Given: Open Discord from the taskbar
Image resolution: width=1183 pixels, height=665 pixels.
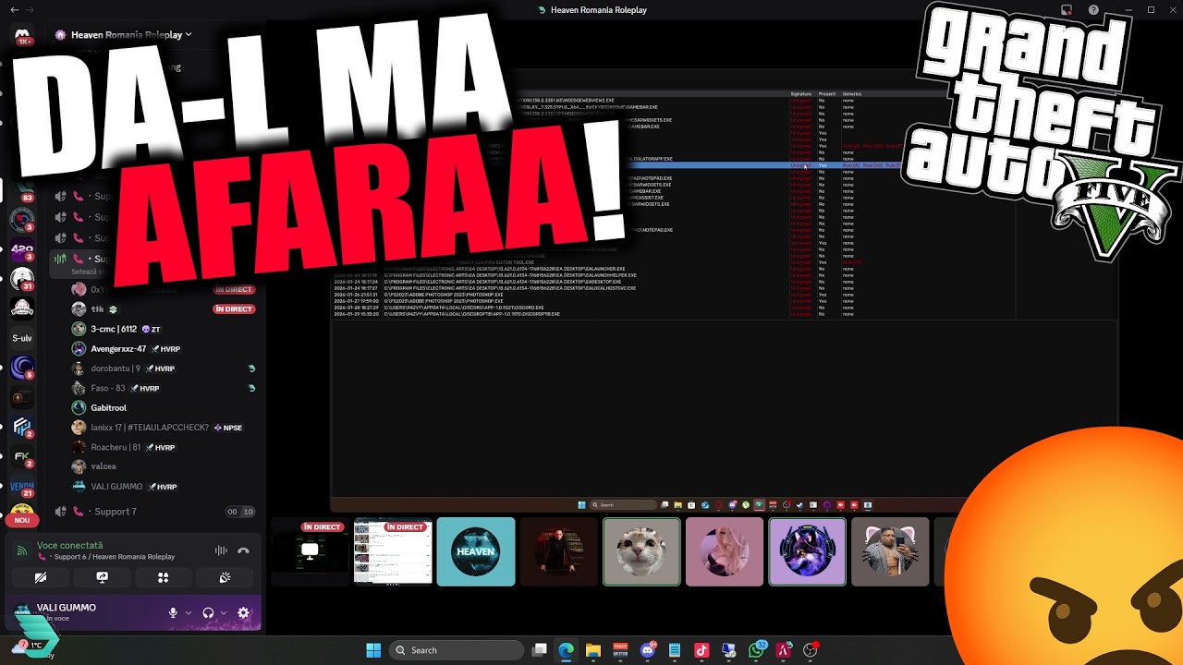Looking at the screenshot, I should 648,650.
